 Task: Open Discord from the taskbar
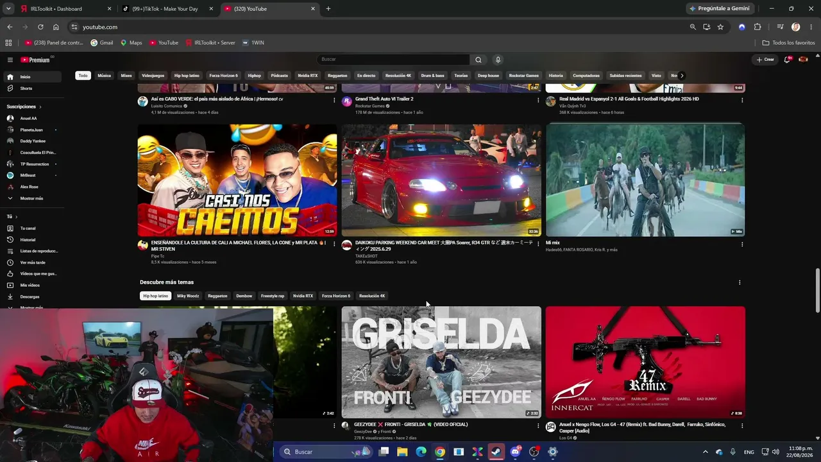515,452
